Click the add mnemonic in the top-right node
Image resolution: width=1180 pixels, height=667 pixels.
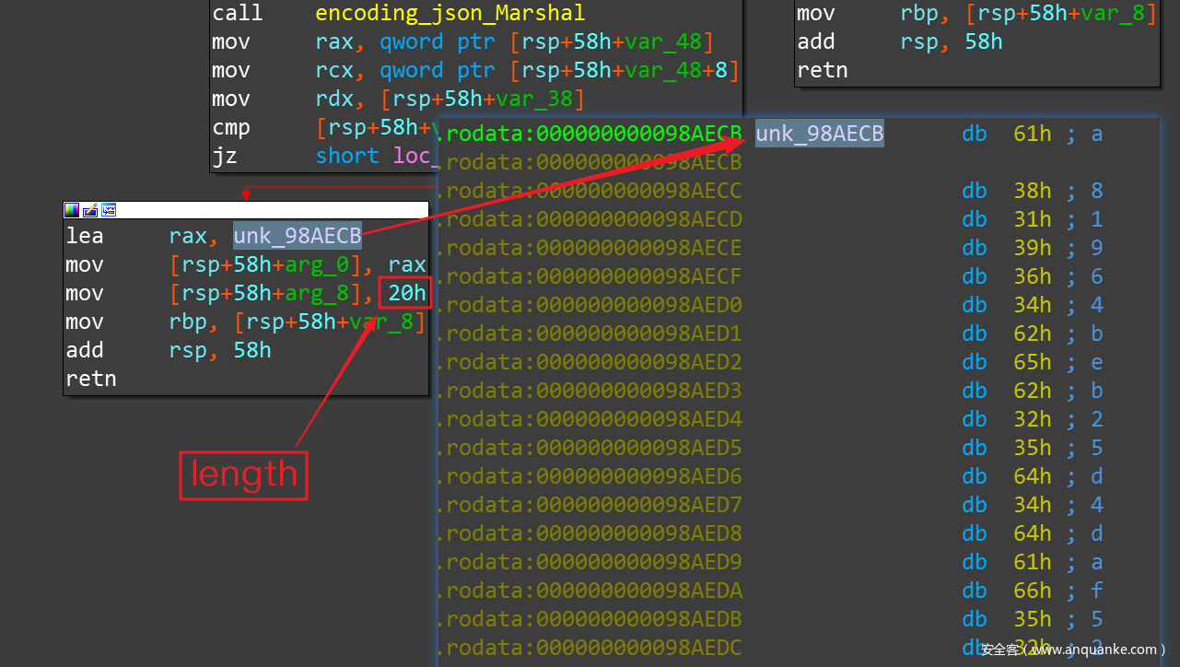(x=816, y=41)
